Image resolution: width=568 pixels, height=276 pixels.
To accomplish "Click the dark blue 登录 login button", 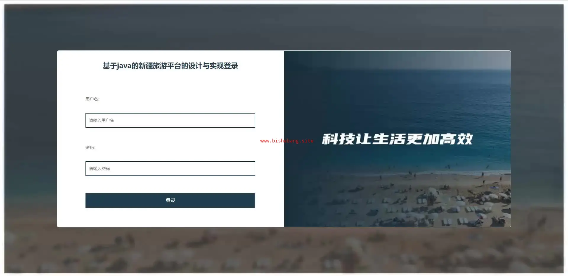I will 170,201.
